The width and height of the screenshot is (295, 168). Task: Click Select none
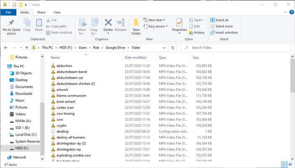pos(221,26)
